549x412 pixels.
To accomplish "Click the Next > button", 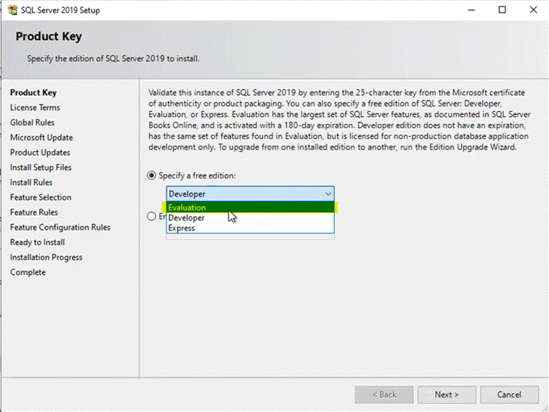I will tap(447, 395).
